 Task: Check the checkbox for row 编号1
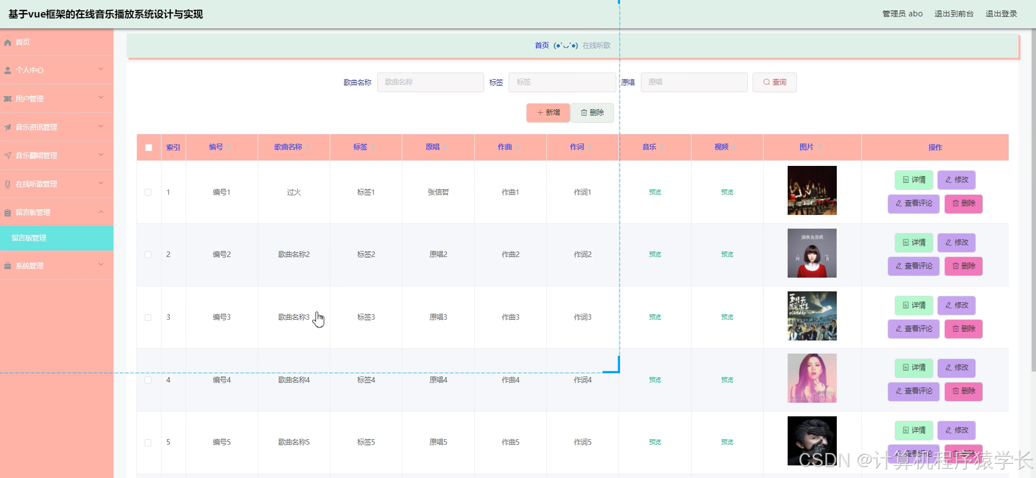[148, 192]
